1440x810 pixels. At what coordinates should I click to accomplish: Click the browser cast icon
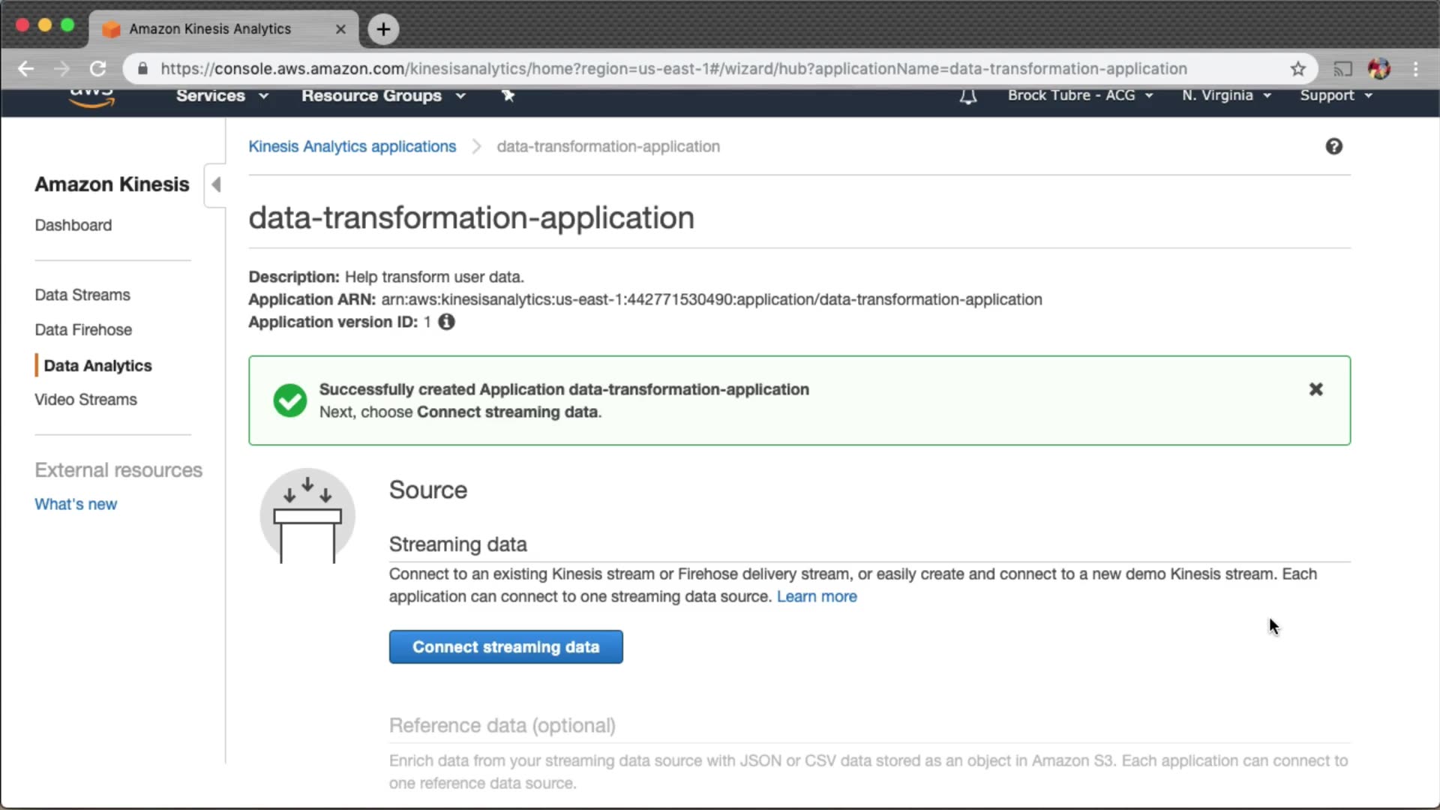[x=1342, y=69]
